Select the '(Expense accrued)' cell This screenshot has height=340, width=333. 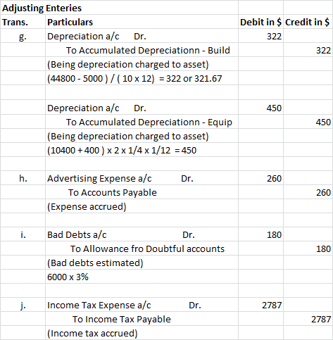(142, 206)
